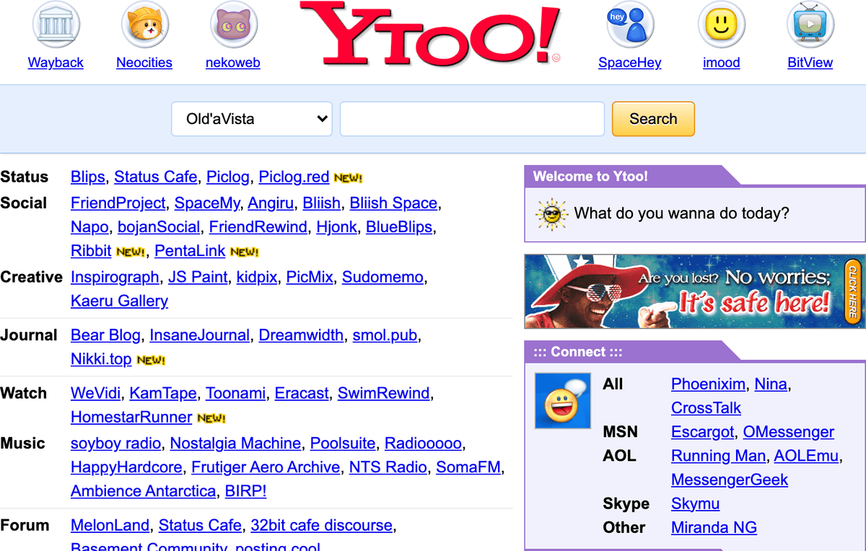Image resolution: width=866 pixels, height=551 pixels.
Task: Open the Phoenixim link
Action: 709,384
